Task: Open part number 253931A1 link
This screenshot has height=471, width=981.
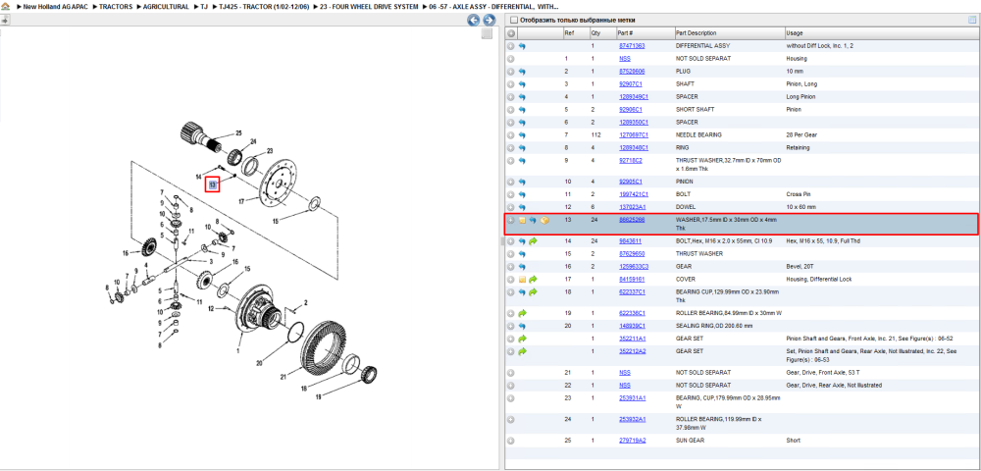Action: point(633,397)
